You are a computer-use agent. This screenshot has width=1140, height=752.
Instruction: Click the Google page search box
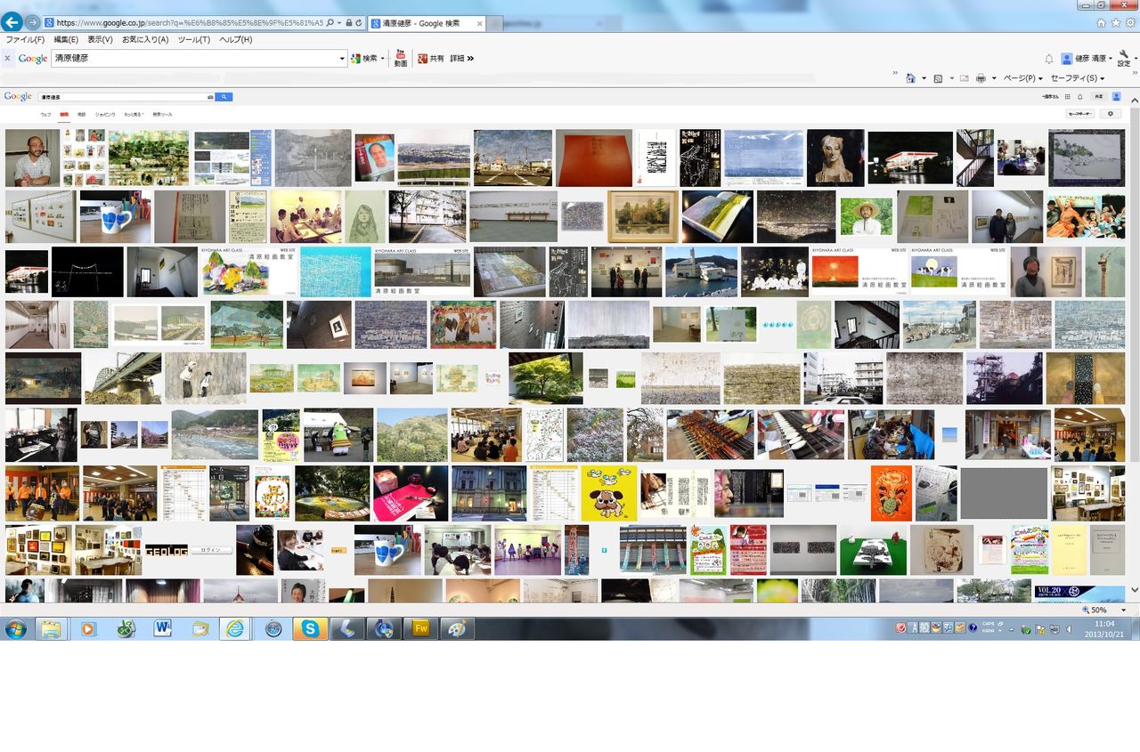coord(126,96)
